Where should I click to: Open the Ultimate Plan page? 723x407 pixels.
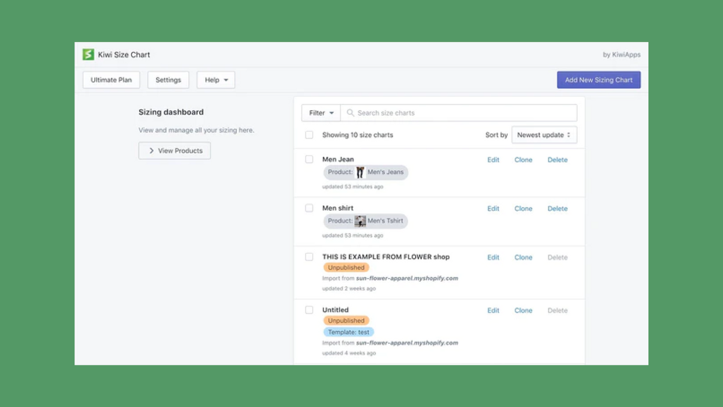tap(111, 80)
